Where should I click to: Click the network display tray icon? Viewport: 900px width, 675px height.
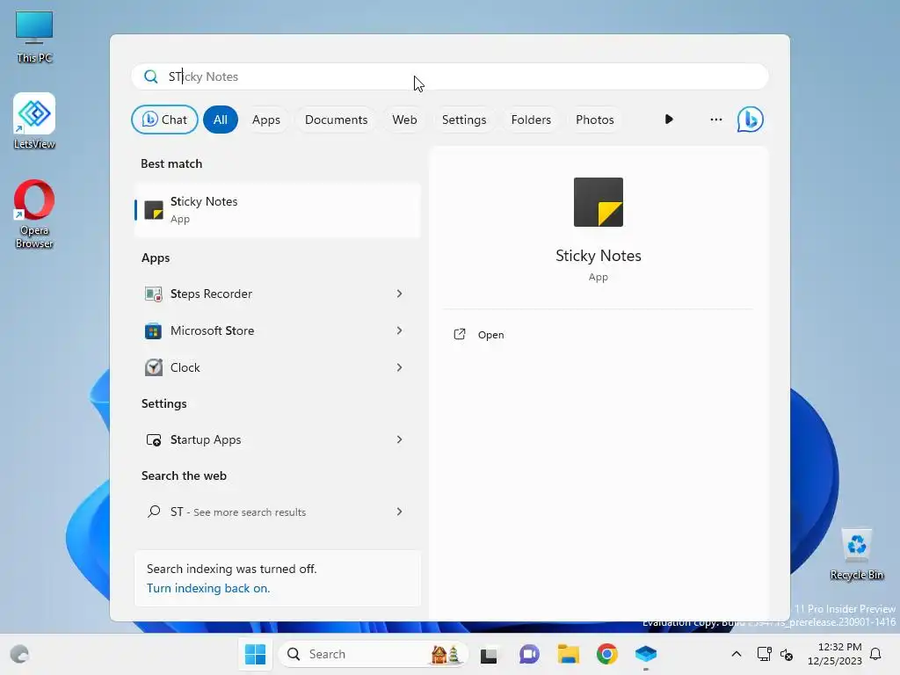[764, 654]
